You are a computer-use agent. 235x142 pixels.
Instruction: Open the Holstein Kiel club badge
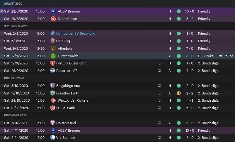coord(53,123)
